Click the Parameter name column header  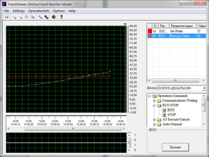coord(182,26)
